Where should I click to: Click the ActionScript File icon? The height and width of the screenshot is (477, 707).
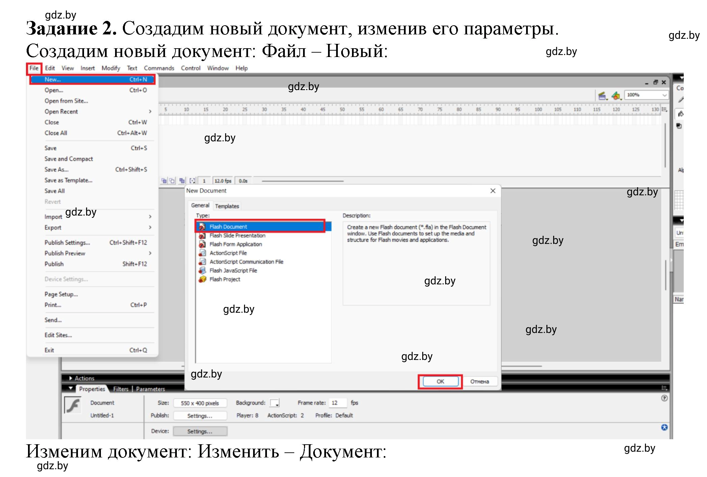point(202,253)
